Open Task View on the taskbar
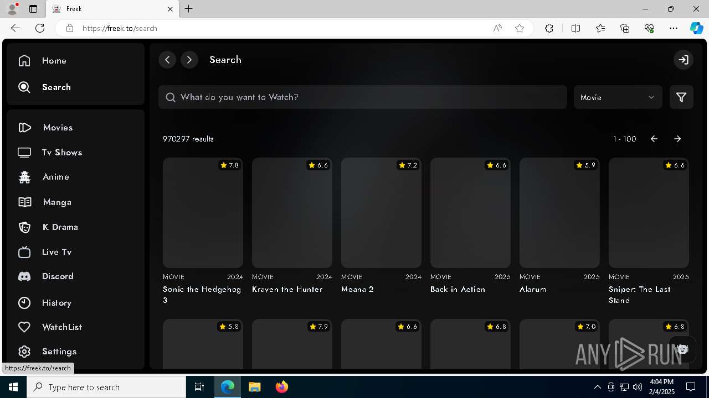Image resolution: width=709 pixels, height=398 pixels. (199, 387)
